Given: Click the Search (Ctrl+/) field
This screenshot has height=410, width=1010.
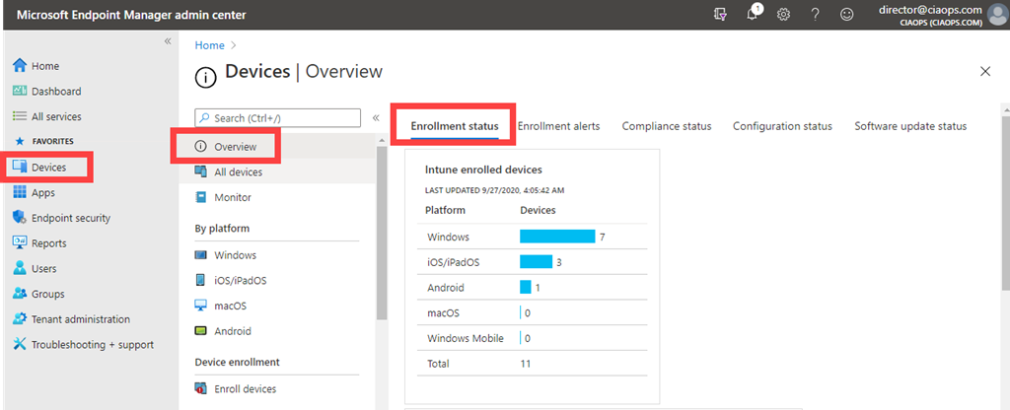Looking at the screenshot, I should 278,118.
